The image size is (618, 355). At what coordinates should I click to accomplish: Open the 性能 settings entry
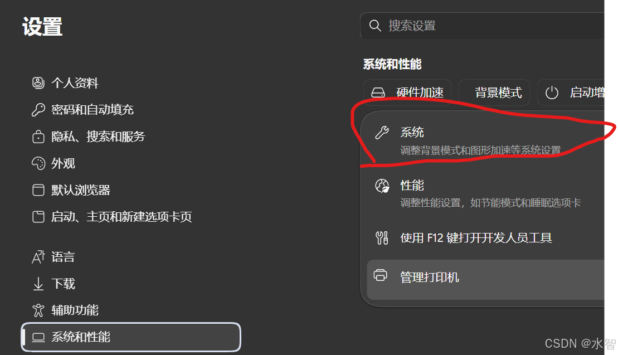482,194
